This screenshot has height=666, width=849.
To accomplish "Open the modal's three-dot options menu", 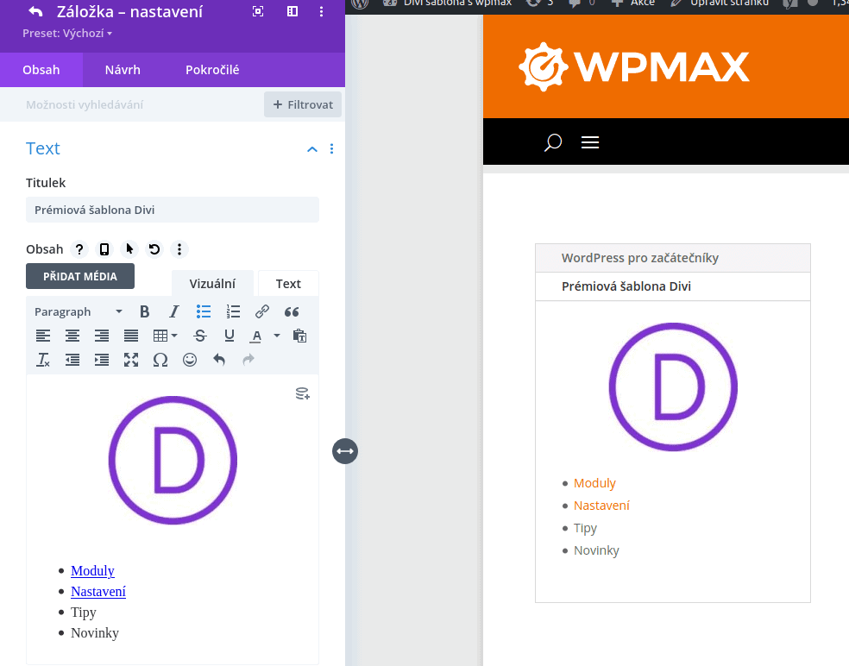I will click(x=321, y=11).
